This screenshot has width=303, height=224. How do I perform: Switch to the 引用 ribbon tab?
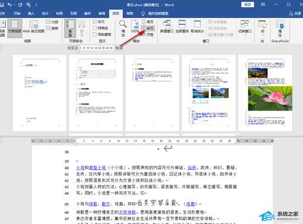tap(73, 13)
